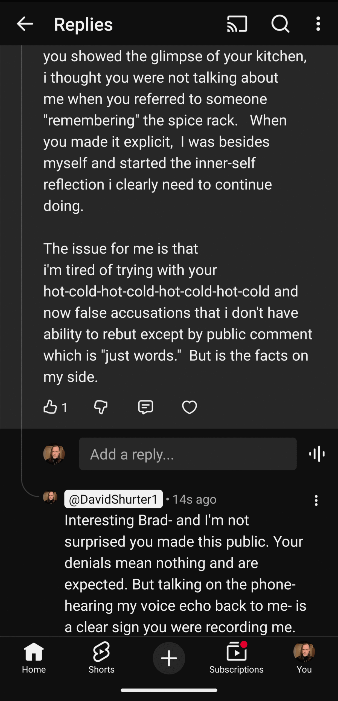Open search with magnifier icon
The image size is (338, 701).
pyautogui.click(x=280, y=24)
